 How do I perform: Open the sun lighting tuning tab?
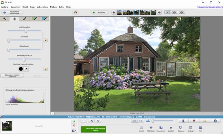14,19
